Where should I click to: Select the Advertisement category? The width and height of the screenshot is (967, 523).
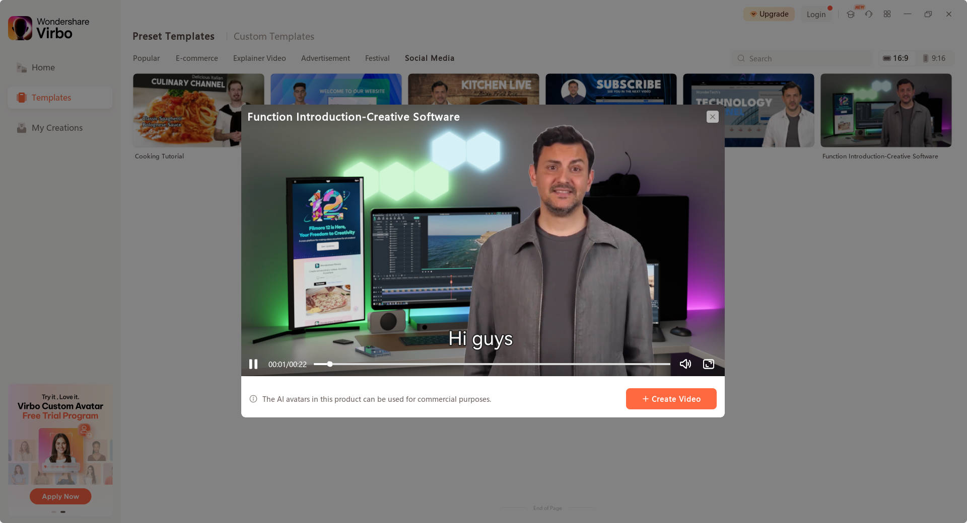[325, 58]
